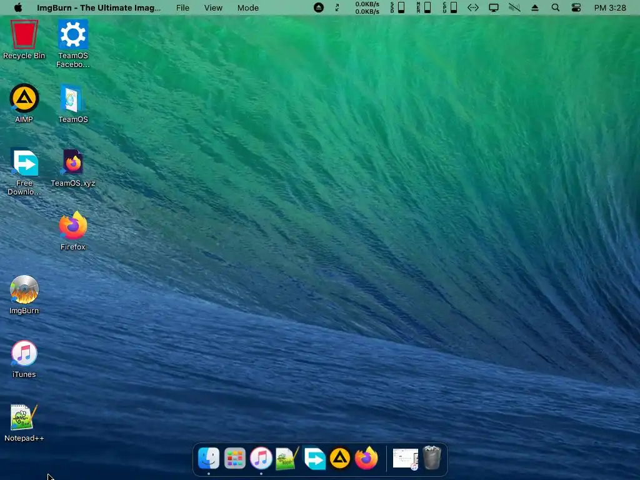Select the ImgBurn desktop icon
The image size is (640, 480).
click(x=24, y=289)
